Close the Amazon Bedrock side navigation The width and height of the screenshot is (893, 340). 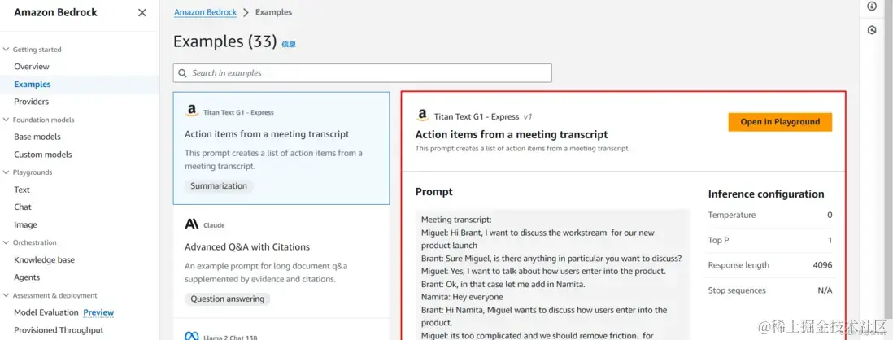click(142, 12)
